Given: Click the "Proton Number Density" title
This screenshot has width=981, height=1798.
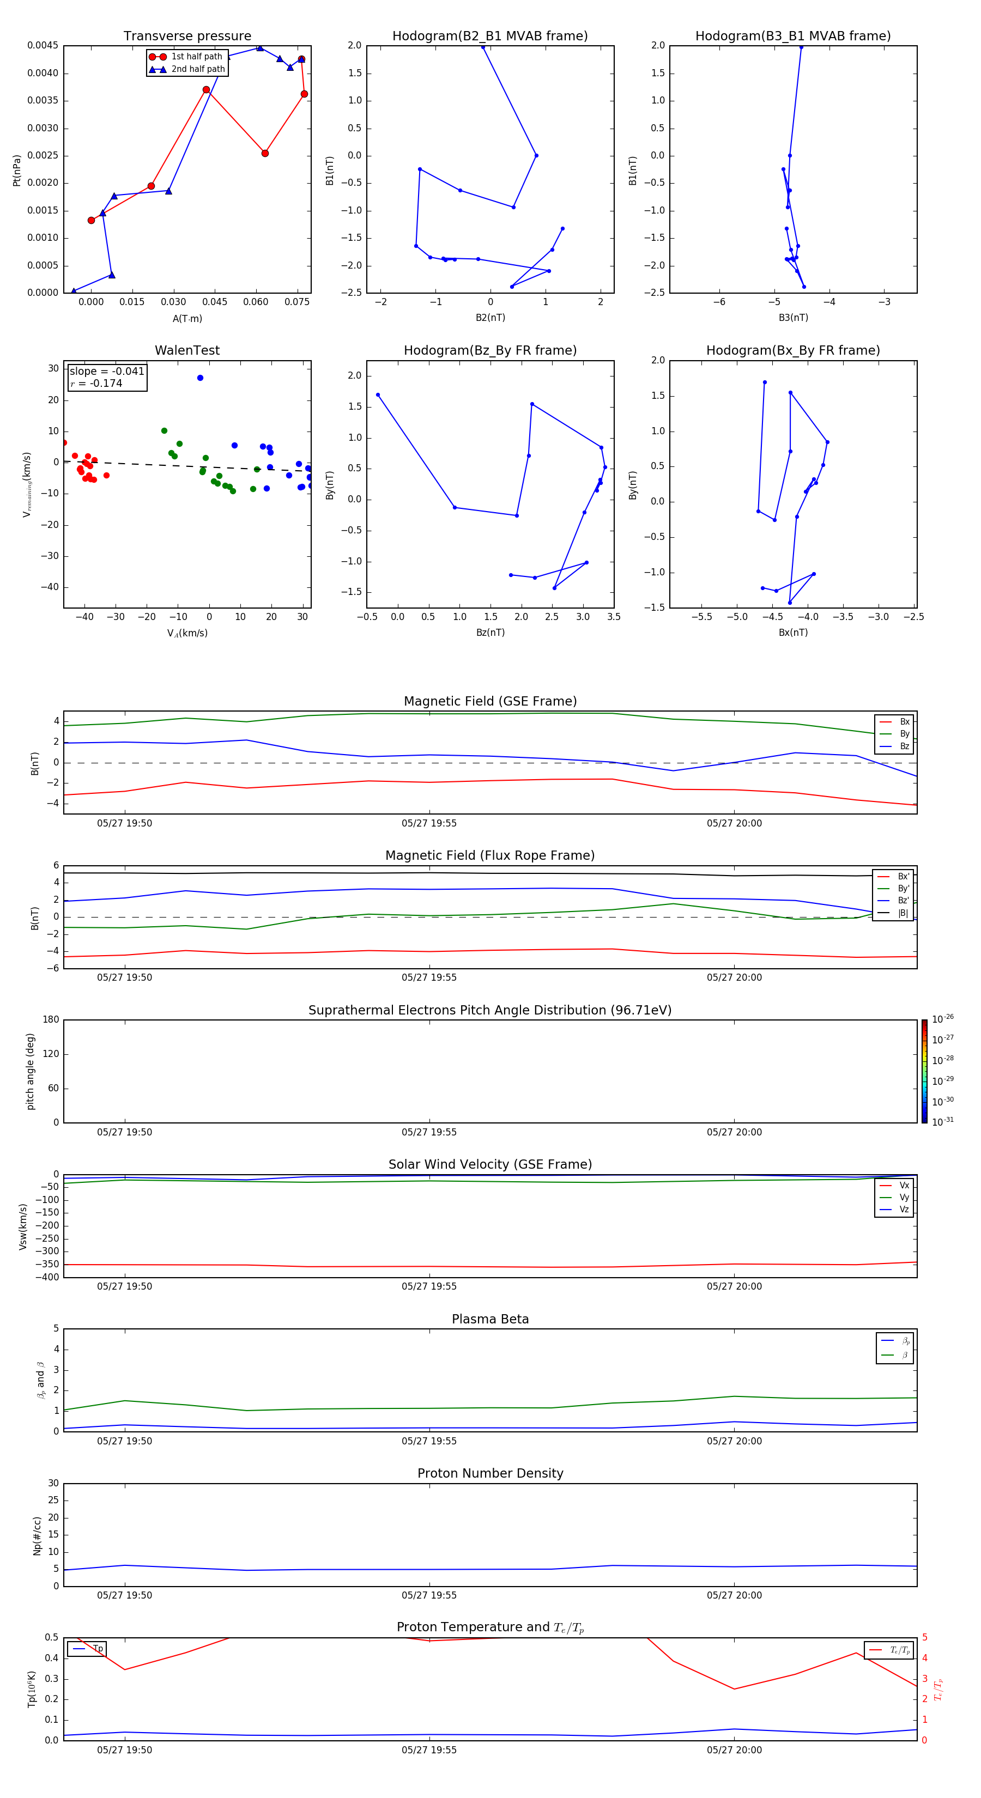Looking at the screenshot, I should [490, 1474].
